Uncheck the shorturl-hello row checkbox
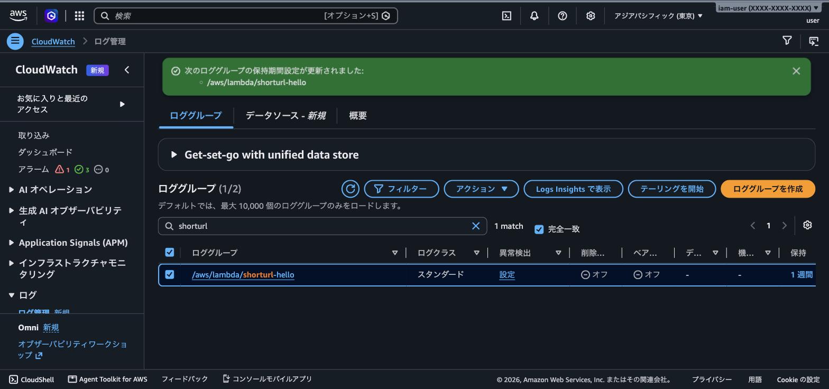The width and height of the screenshot is (829, 389). (x=170, y=274)
